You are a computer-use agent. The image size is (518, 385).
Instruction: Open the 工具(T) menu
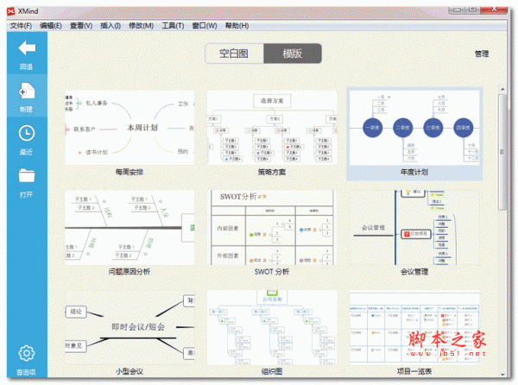tap(173, 26)
